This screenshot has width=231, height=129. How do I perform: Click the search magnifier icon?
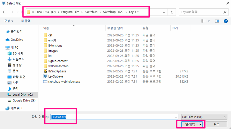[x=225, y=12]
